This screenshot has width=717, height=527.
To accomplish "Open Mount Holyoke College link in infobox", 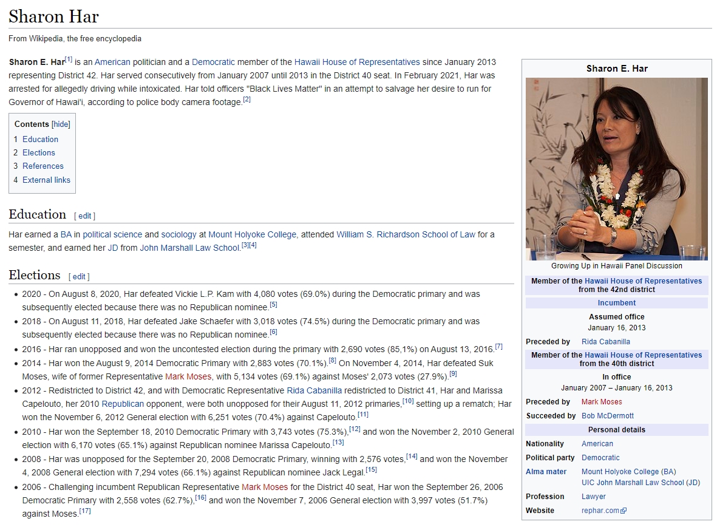I will (620, 472).
